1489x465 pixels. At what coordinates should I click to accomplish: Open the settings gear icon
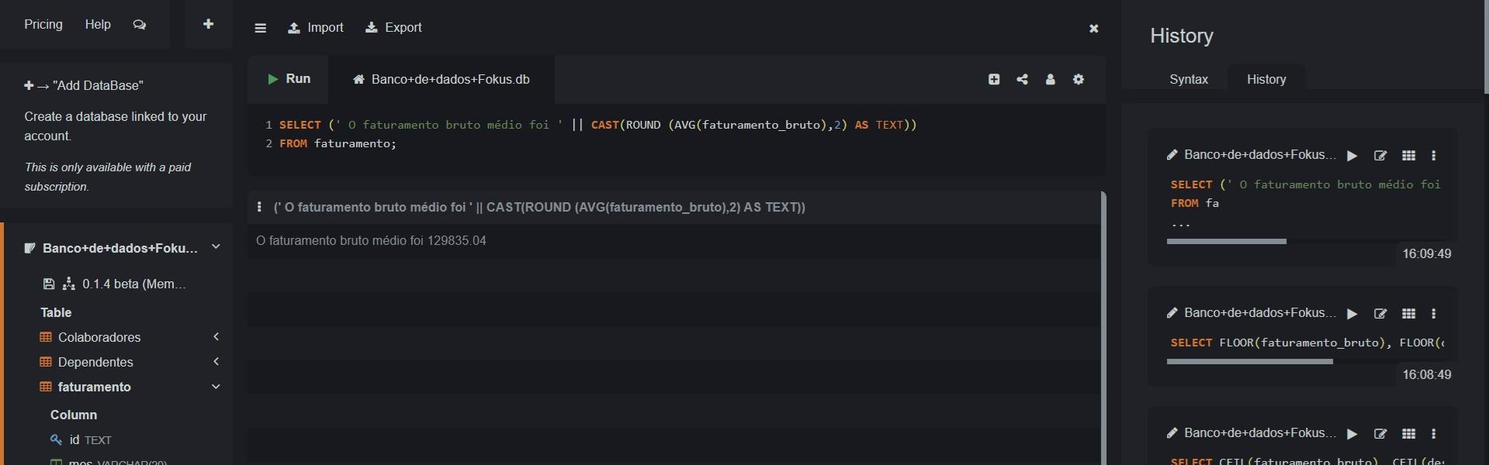(1079, 79)
